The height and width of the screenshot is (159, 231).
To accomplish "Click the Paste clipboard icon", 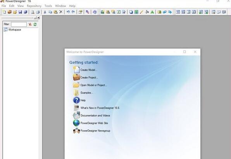I will [x=55, y=12].
